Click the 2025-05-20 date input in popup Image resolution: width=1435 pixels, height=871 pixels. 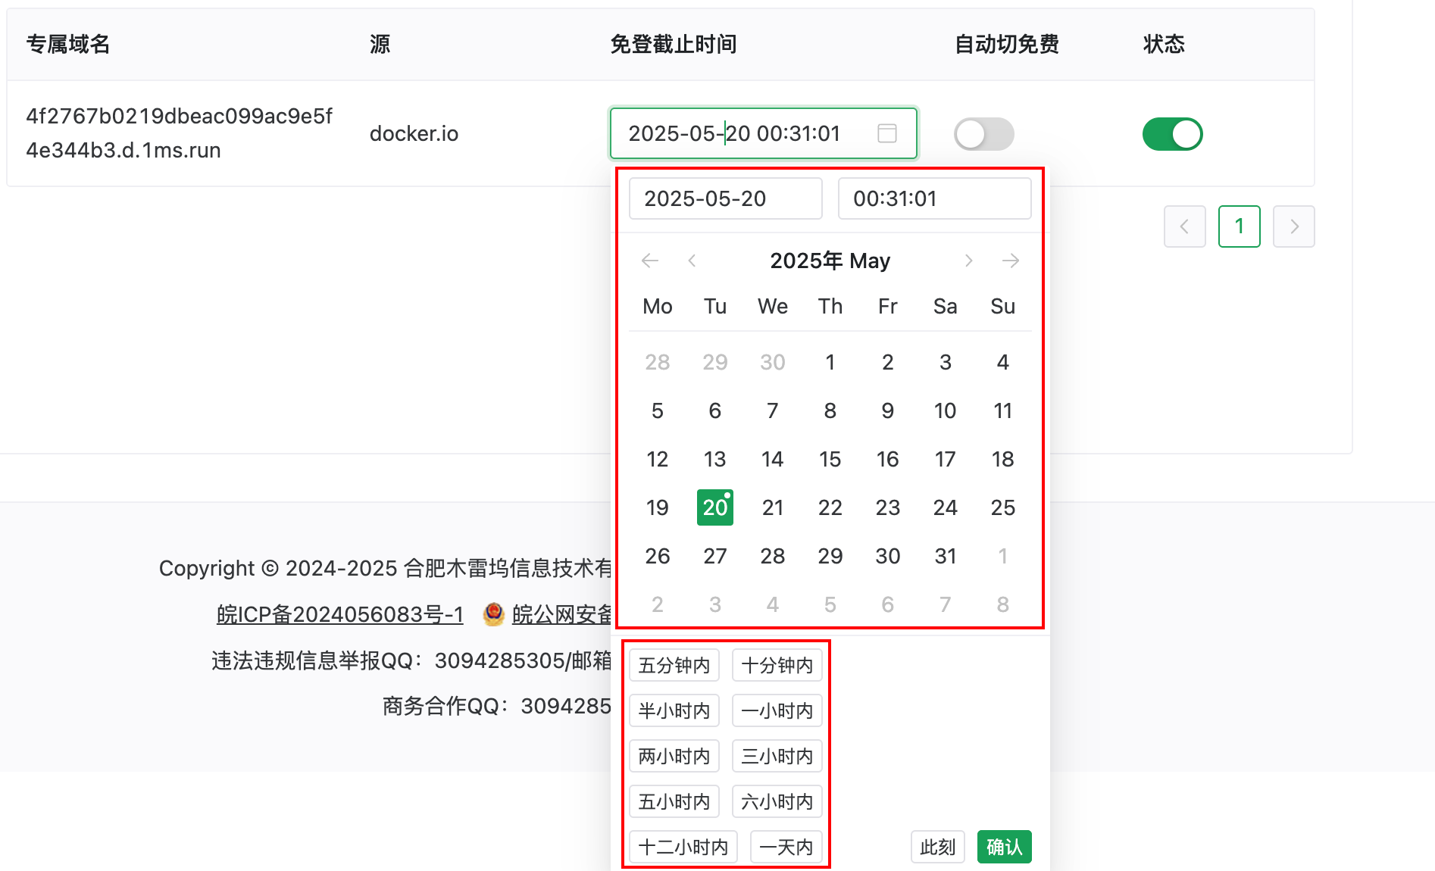click(x=725, y=198)
